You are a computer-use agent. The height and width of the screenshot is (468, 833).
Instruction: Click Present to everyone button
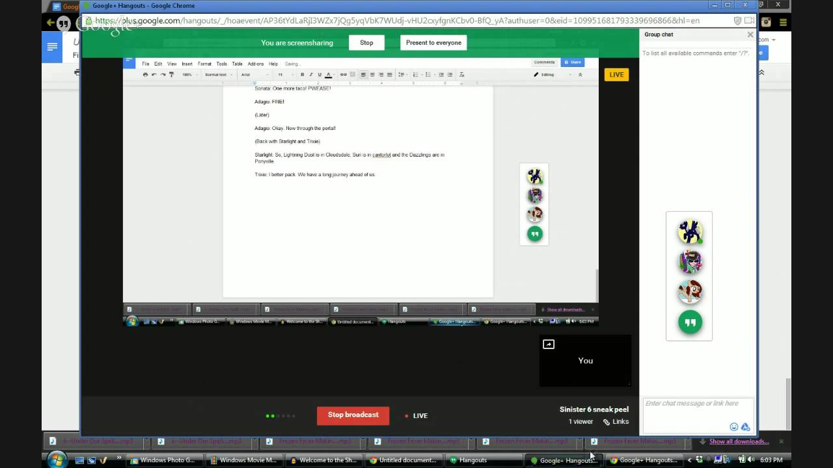coord(433,43)
